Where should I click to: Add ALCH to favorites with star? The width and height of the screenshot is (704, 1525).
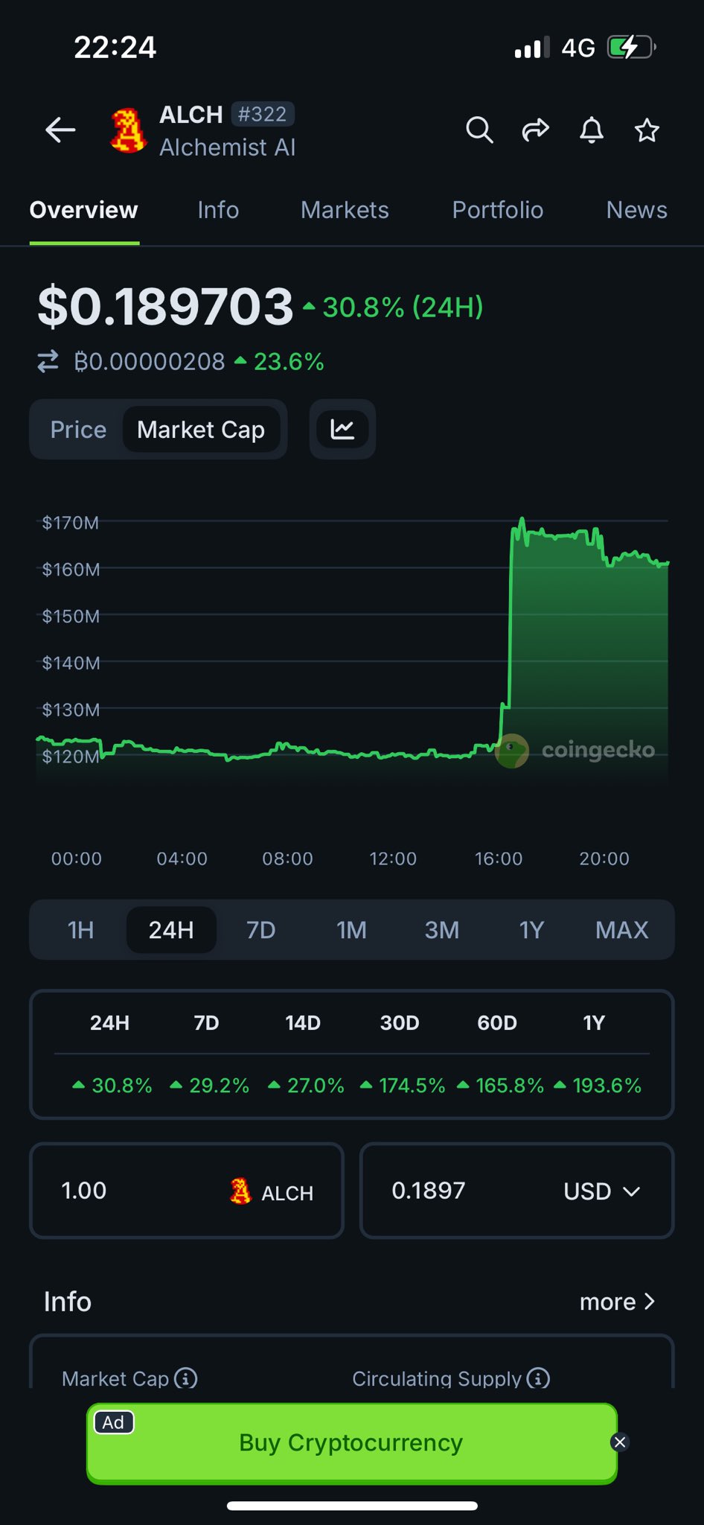pyautogui.click(x=647, y=130)
